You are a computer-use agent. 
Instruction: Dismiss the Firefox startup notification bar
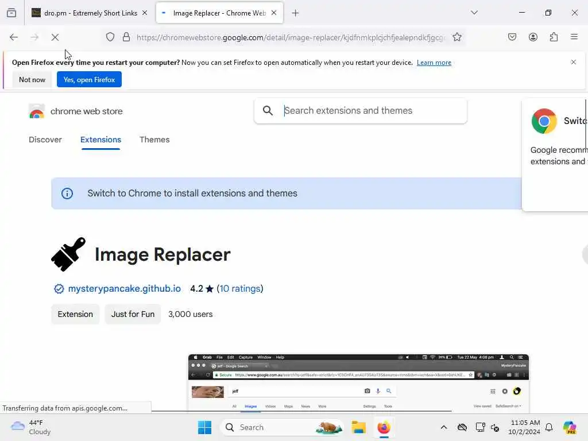pos(574,62)
